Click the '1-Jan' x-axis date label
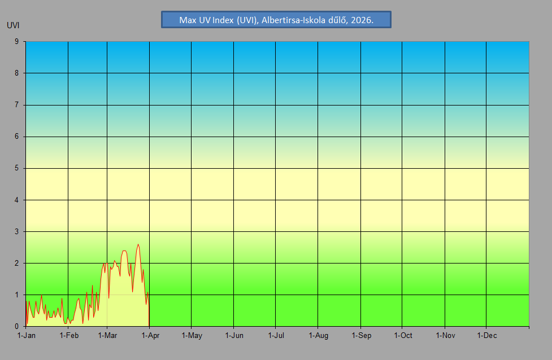Image resolution: width=552 pixels, height=360 pixels. 27,336
